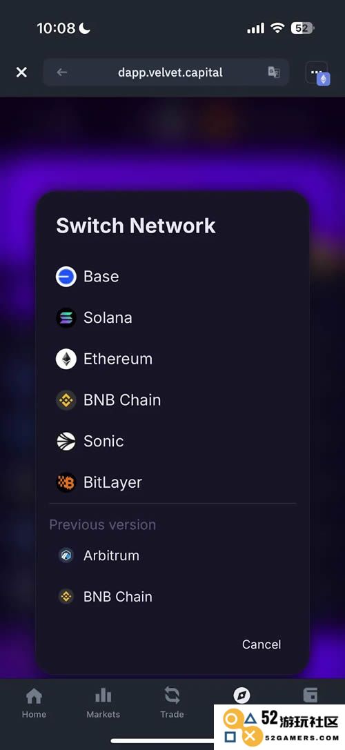The height and width of the screenshot is (750, 345).
Task: Choose the Ethereum diamond icon
Action: tap(66, 359)
